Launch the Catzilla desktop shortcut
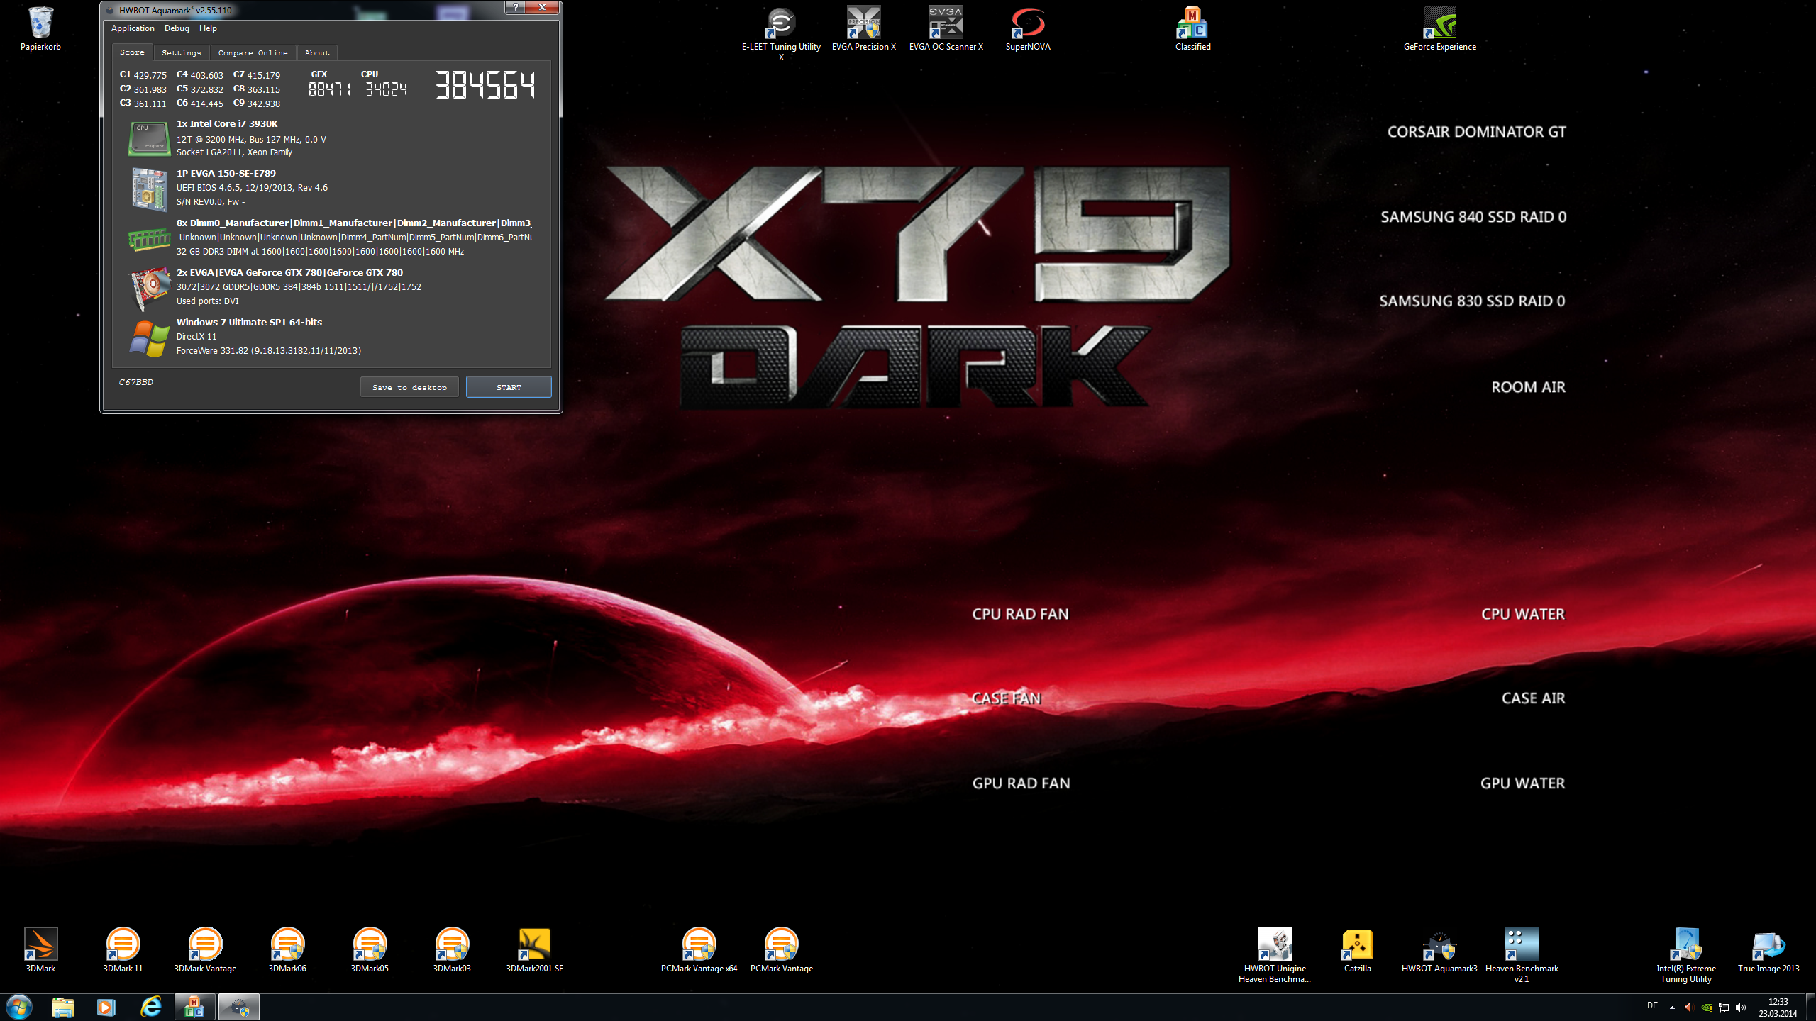This screenshot has width=1816, height=1021. click(x=1357, y=950)
